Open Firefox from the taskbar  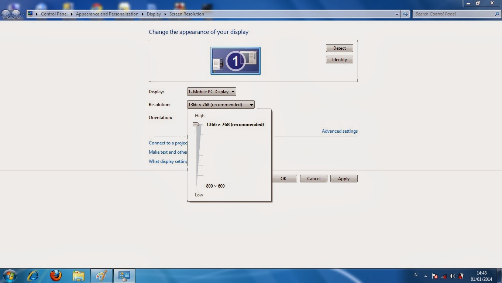(56, 275)
